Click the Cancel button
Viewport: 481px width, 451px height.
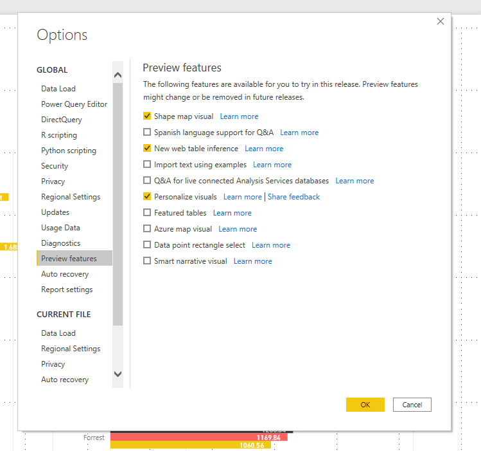(x=412, y=405)
